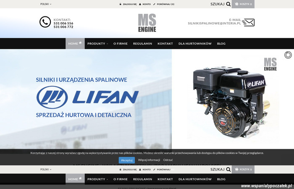
Task: Open Dla Hurtowników in the lower sticky navigation
Action: point(195,179)
